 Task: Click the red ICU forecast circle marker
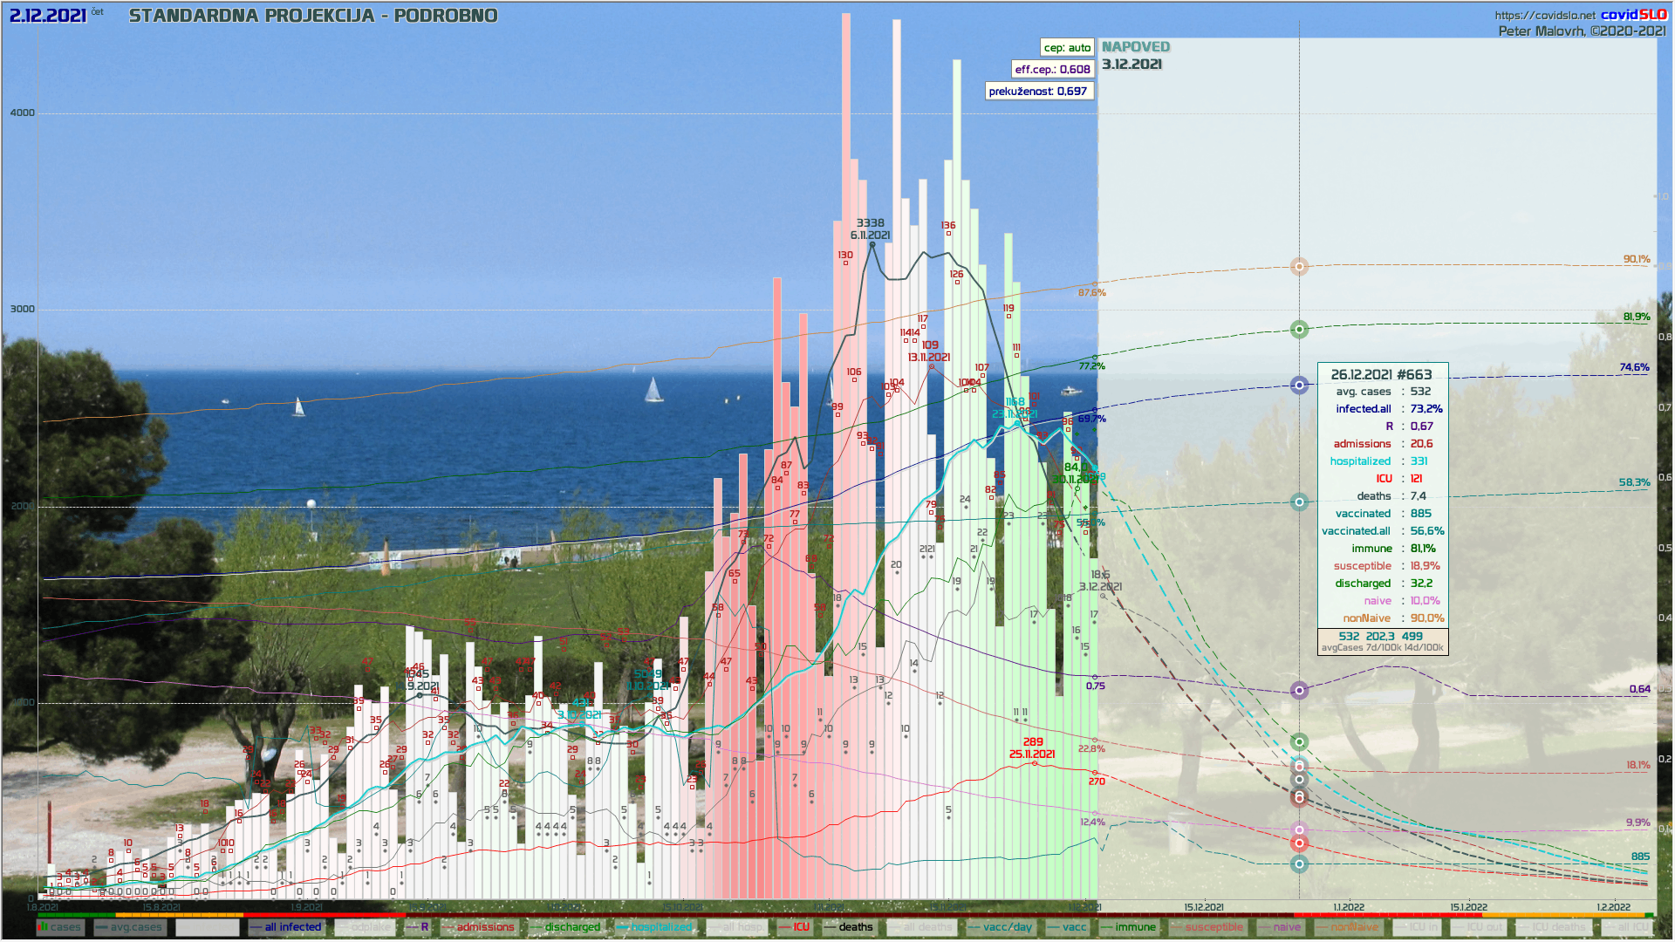[1299, 843]
